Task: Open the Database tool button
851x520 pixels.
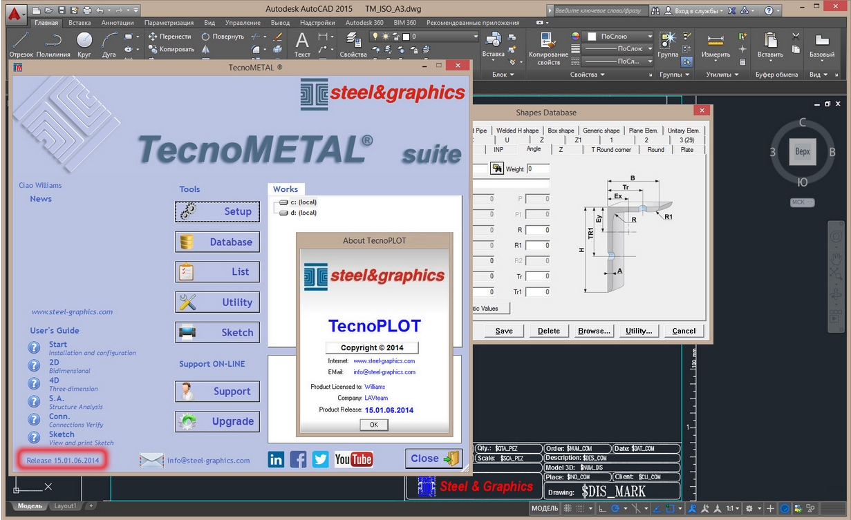Action: (217, 242)
